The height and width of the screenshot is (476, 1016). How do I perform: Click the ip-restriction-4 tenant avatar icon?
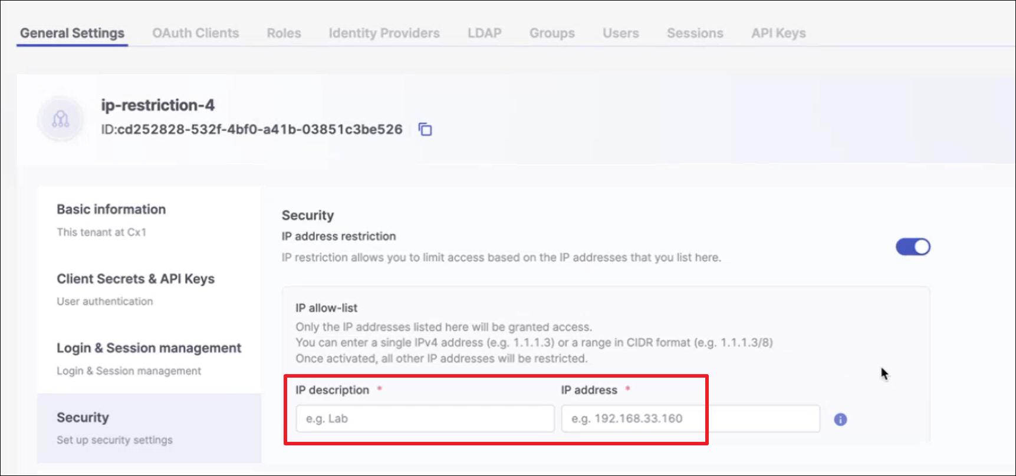click(61, 119)
